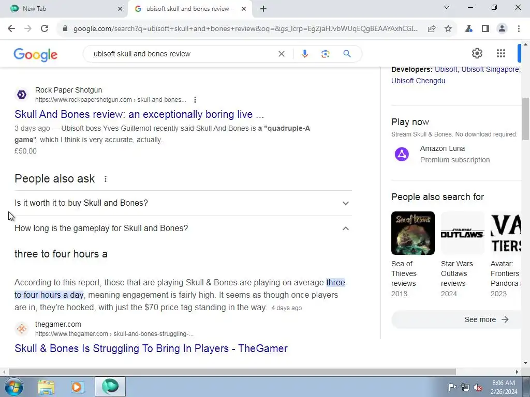Click the Rock Paper Shotgun favicon

pyautogui.click(x=22, y=95)
